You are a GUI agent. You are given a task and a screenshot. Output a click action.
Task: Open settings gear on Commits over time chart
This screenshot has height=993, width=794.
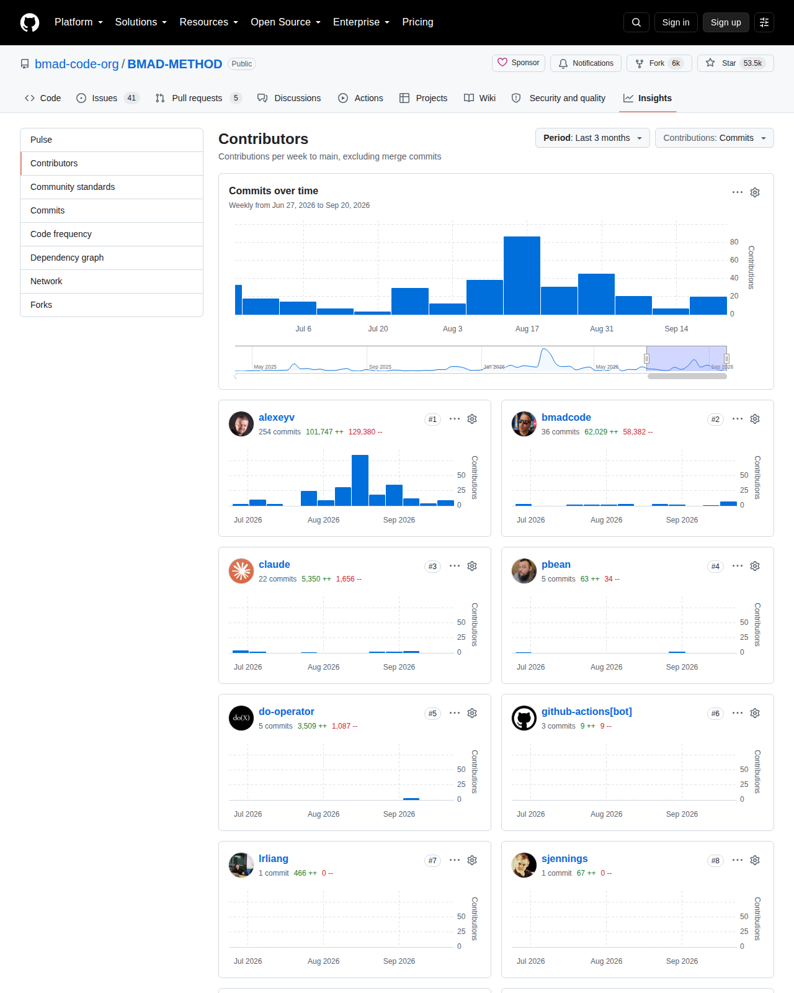755,192
